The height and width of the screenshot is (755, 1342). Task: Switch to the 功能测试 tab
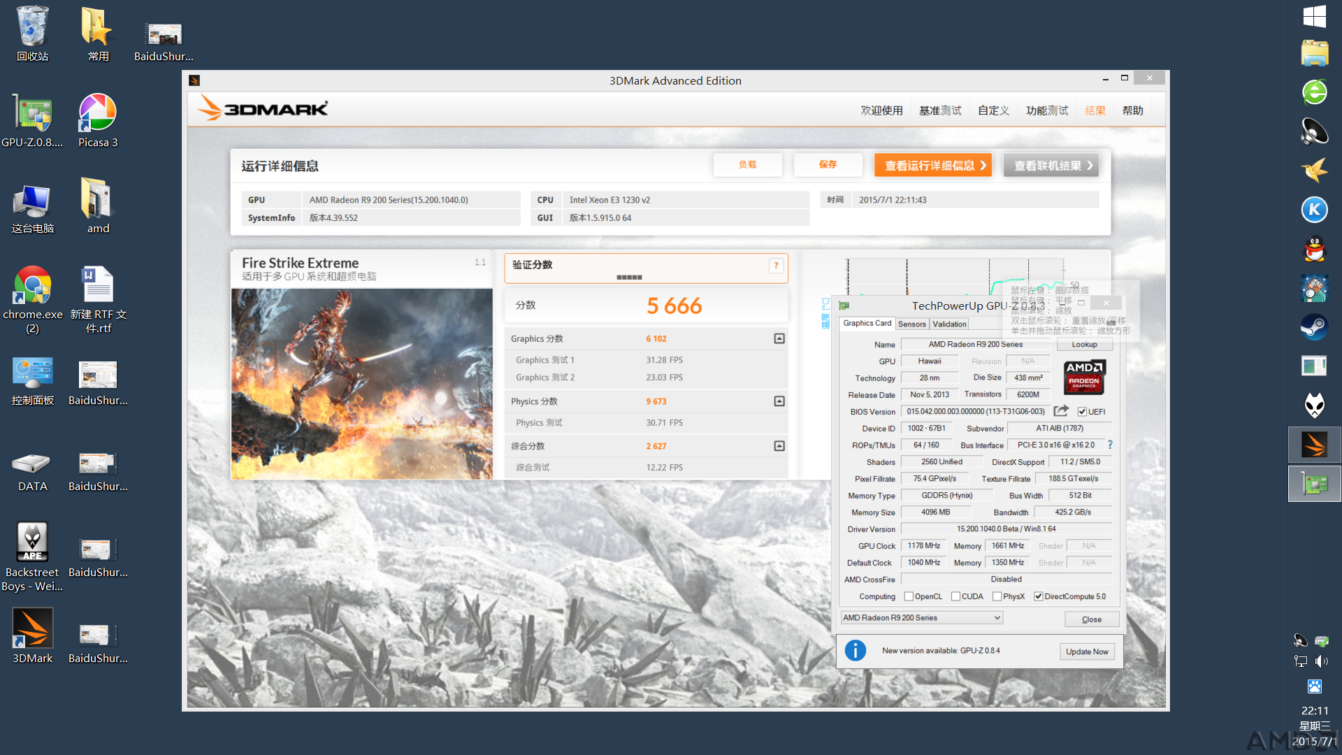click(1047, 110)
